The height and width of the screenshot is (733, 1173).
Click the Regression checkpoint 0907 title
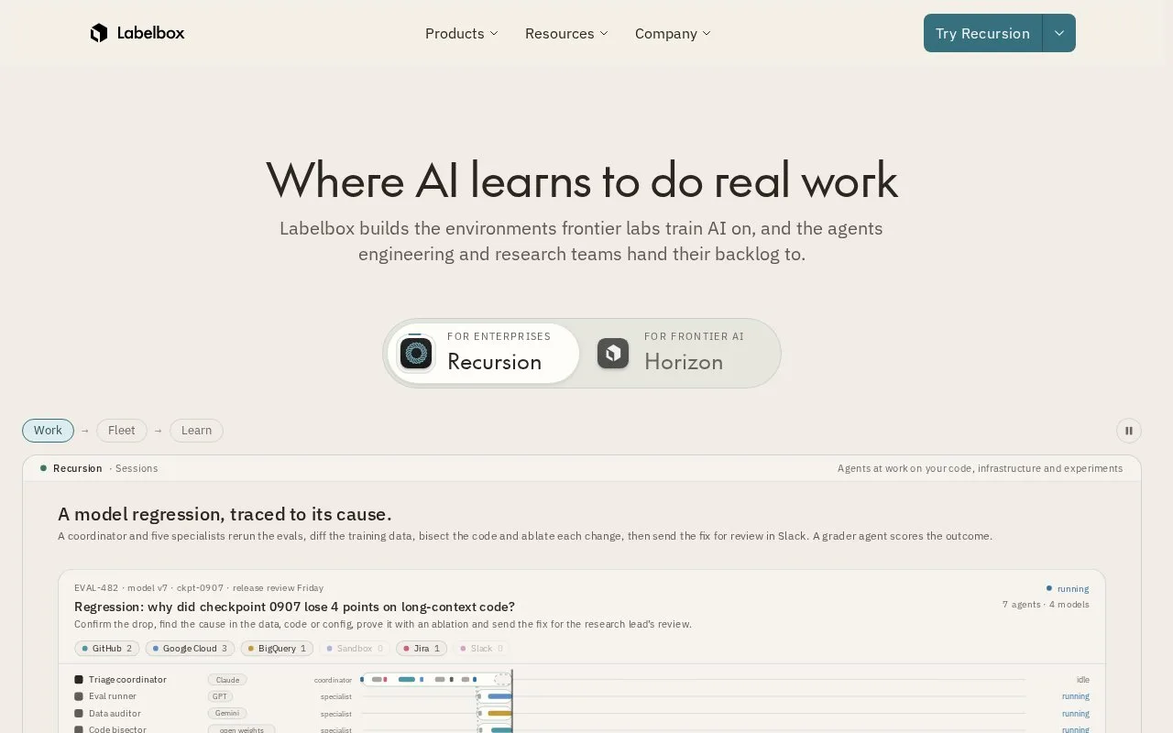pyautogui.click(x=294, y=607)
